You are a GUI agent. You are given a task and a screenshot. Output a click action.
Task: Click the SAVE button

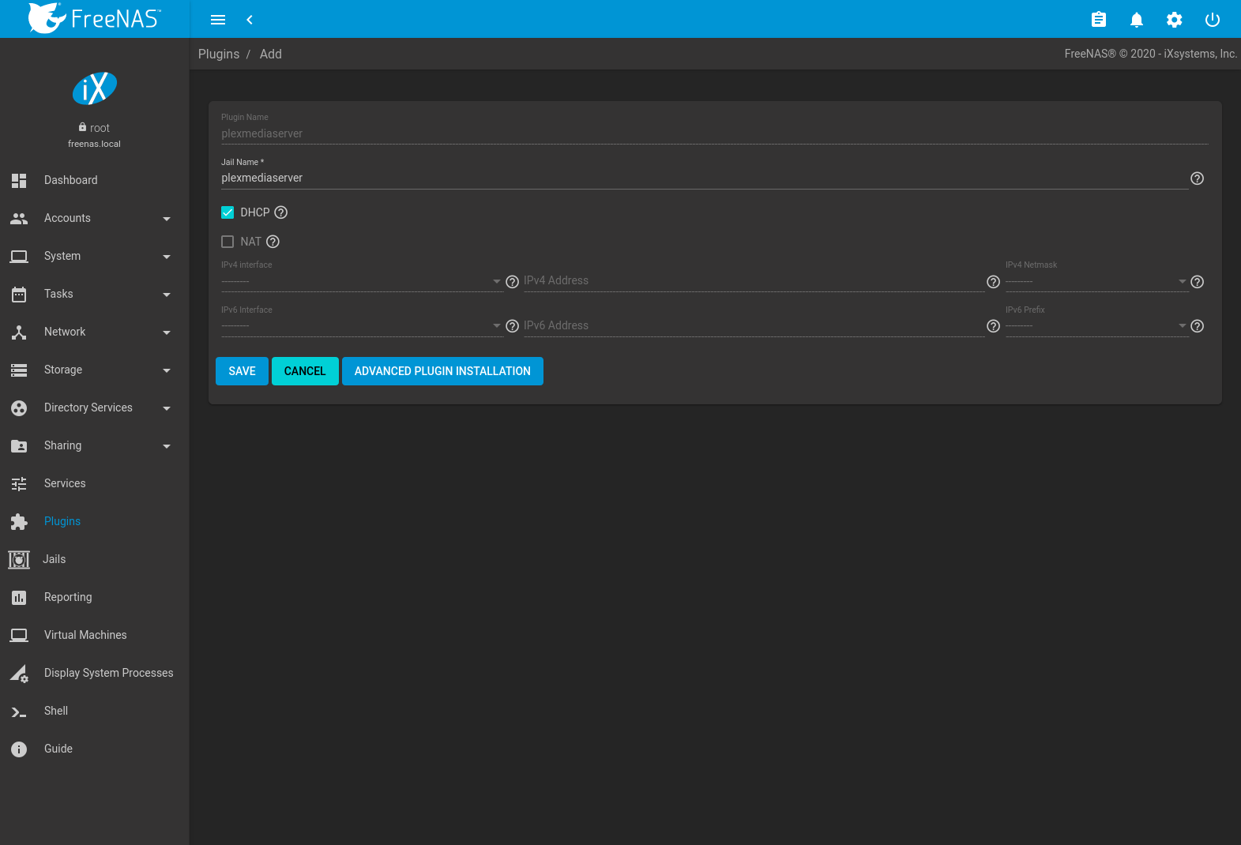(x=242, y=371)
